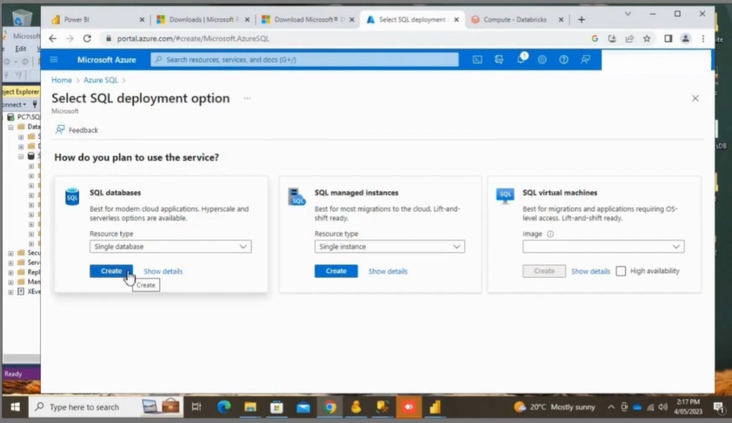Close the Select SQL deployment browser tab
732x423 pixels.
456,20
